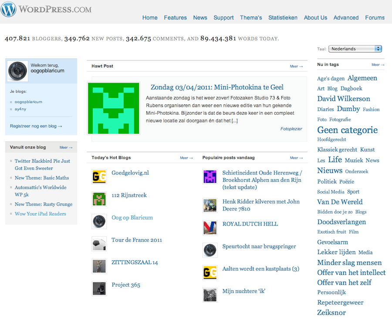Viewport: 392px width, 319px height.
Task: Expand Meer in Nu in tags
Action: (378, 65)
